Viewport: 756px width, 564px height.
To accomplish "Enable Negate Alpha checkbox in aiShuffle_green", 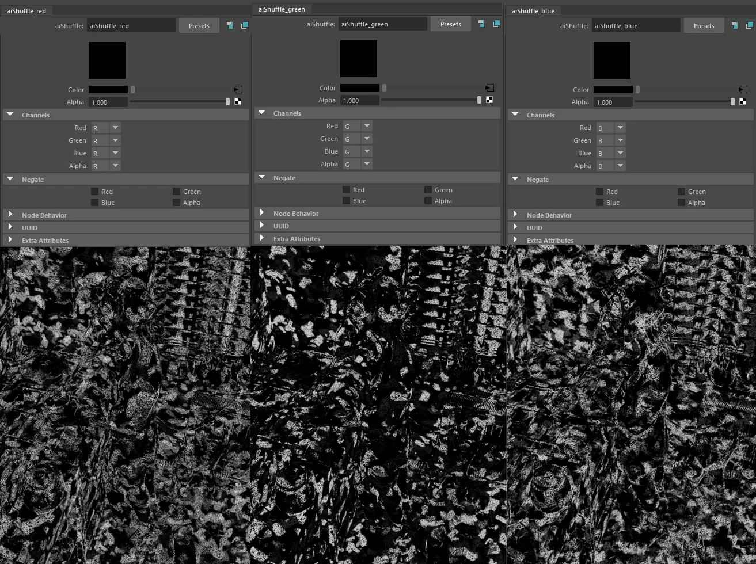I will click(428, 200).
